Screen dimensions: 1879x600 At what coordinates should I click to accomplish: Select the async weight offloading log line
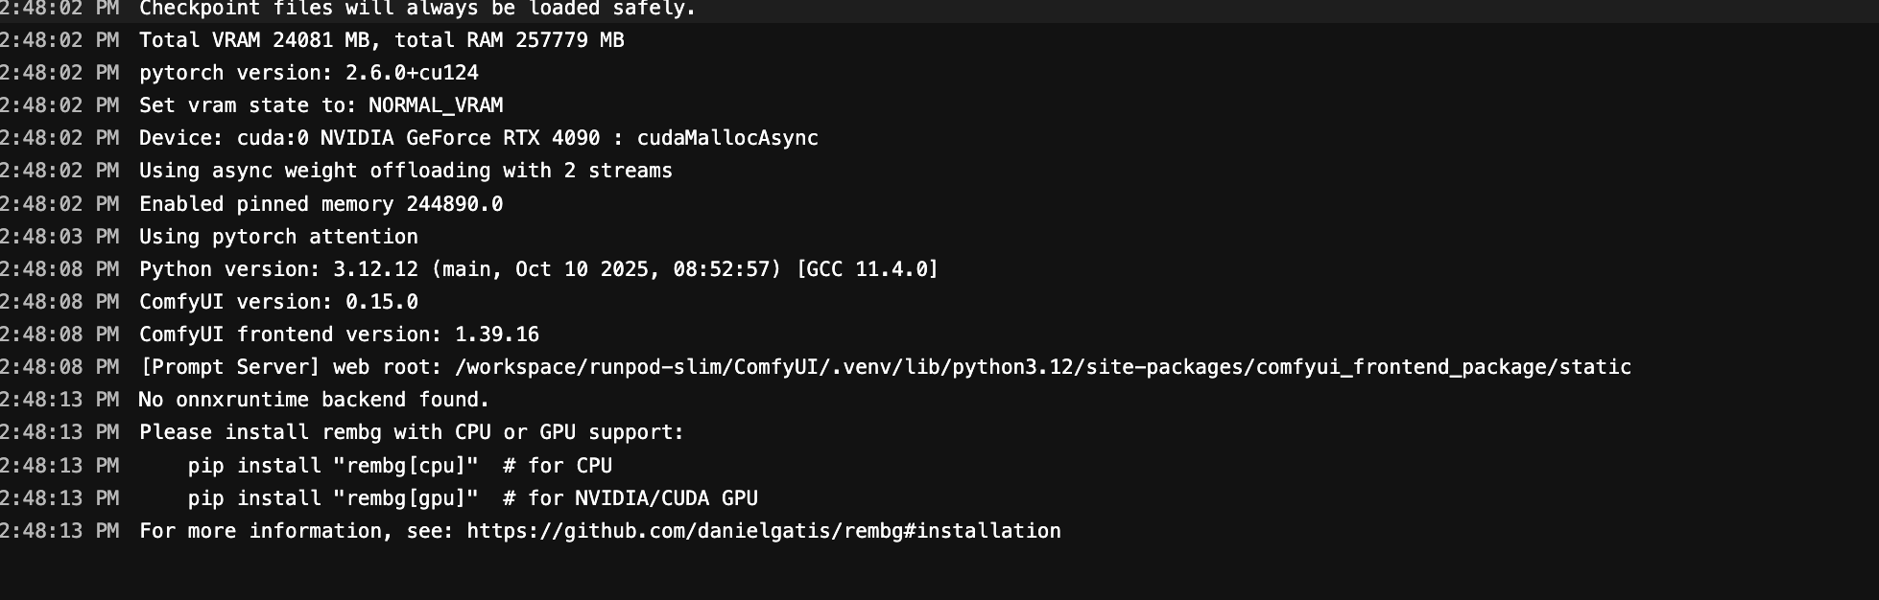coord(405,171)
